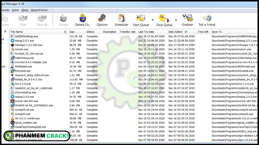
Task: Sort list by Date Added column
Action: 175,32
